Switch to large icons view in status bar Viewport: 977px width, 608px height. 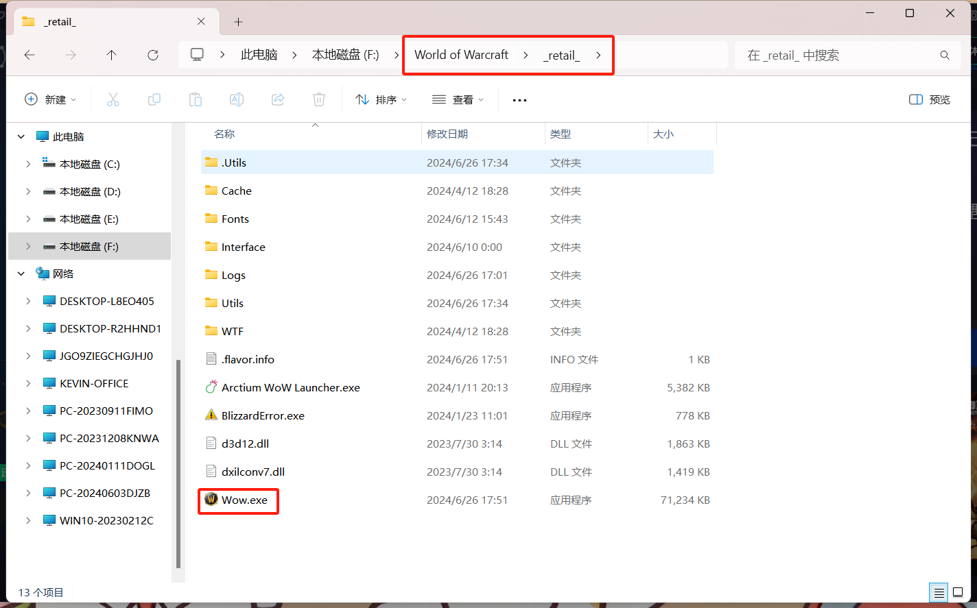pyautogui.click(x=958, y=592)
